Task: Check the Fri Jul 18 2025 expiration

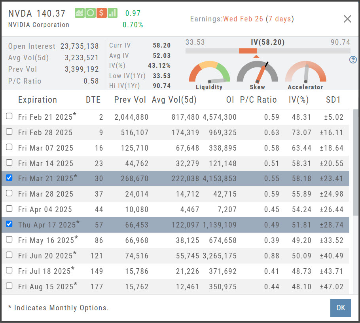Action: [9, 270]
